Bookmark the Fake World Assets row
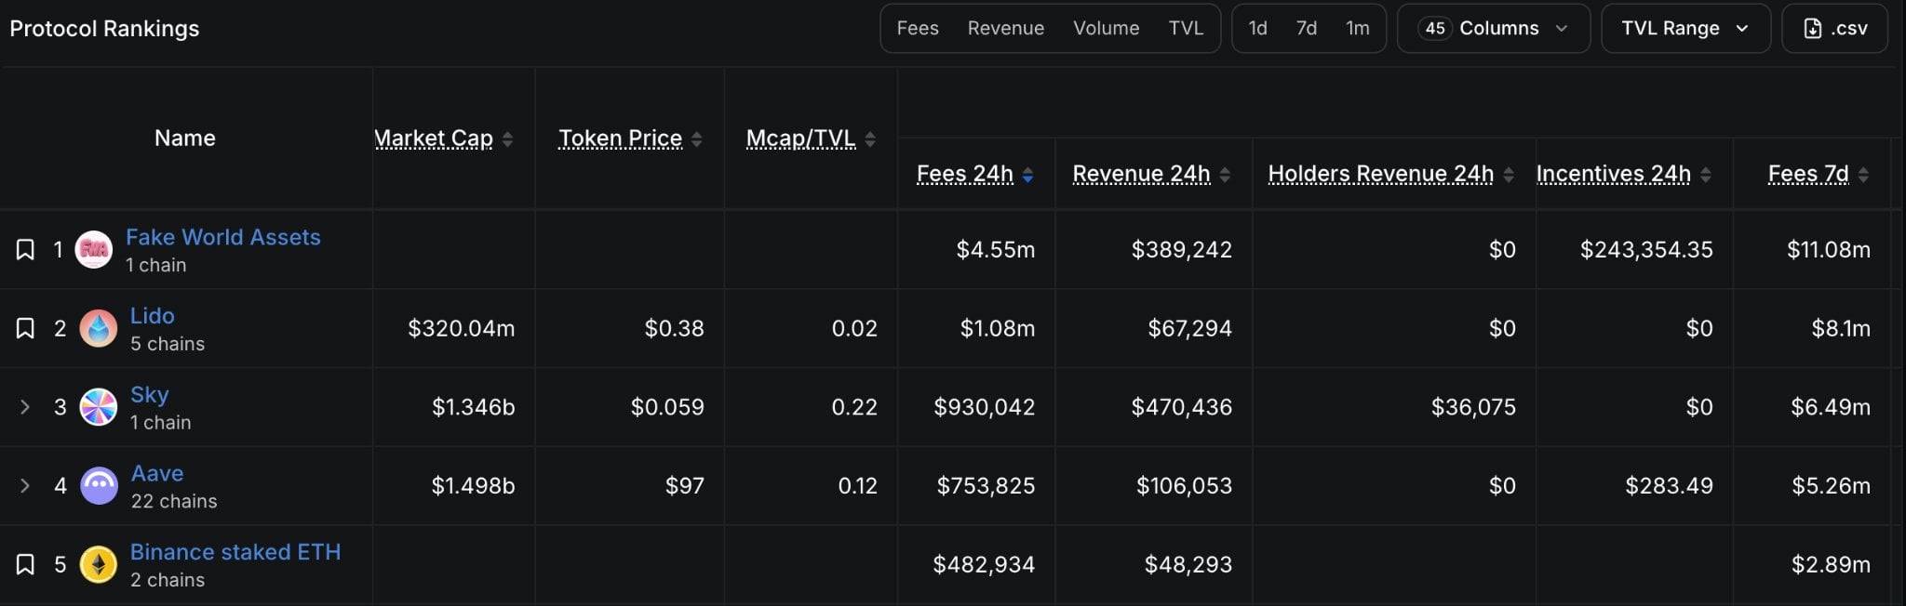The image size is (1906, 606). click(25, 250)
